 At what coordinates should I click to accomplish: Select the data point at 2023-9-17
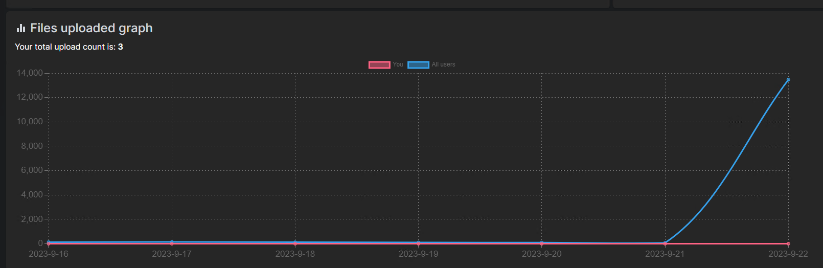[x=172, y=242]
